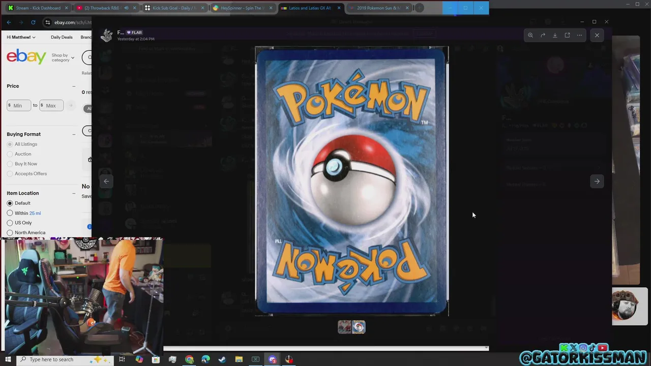
Task: Forward the image using the arrow icon
Action: pyautogui.click(x=543, y=35)
